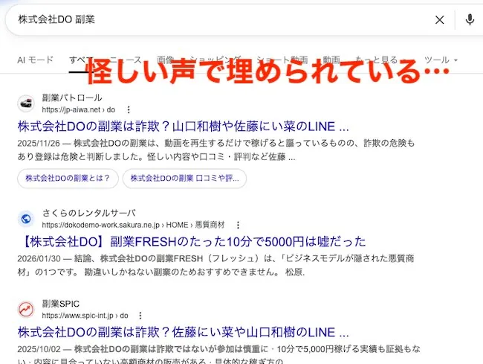Click the URL https://www.spic-int.jp › do
This screenshot has height=364, width=483.
coord(85,316)
